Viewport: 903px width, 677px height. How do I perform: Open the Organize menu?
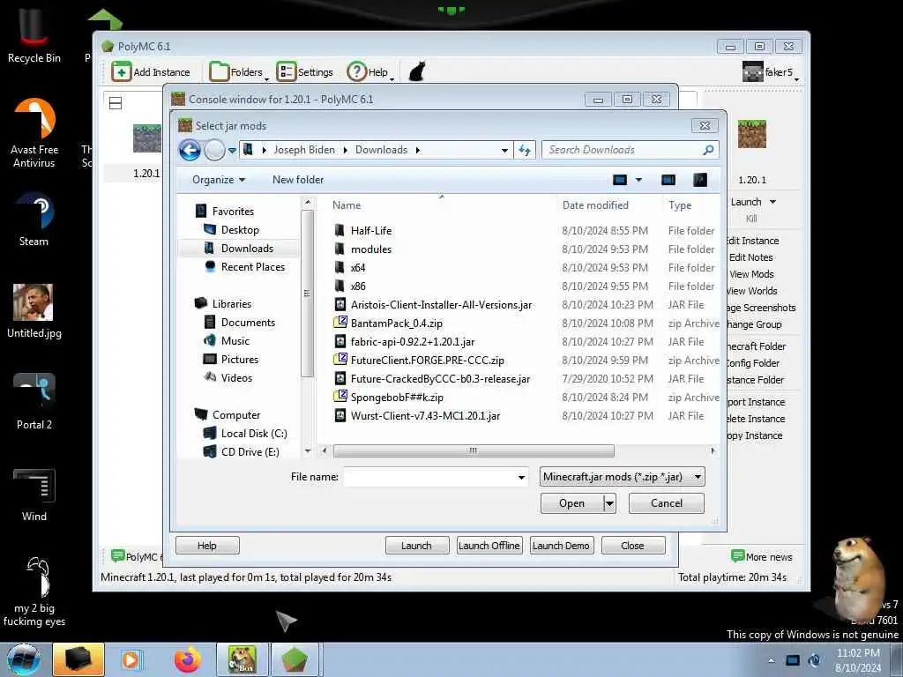pos(219,180)
